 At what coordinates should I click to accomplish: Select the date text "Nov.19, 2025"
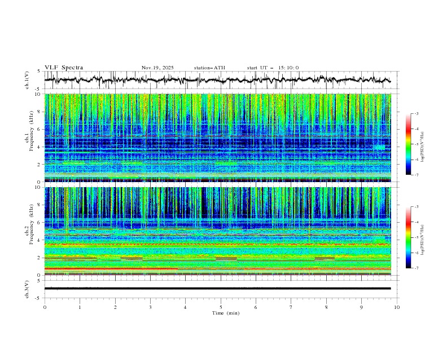(x=157, y=68)
